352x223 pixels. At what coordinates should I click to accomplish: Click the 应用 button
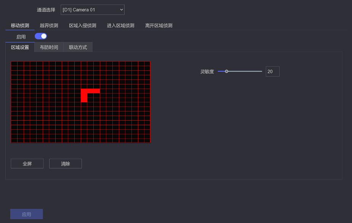click(26, 214)
